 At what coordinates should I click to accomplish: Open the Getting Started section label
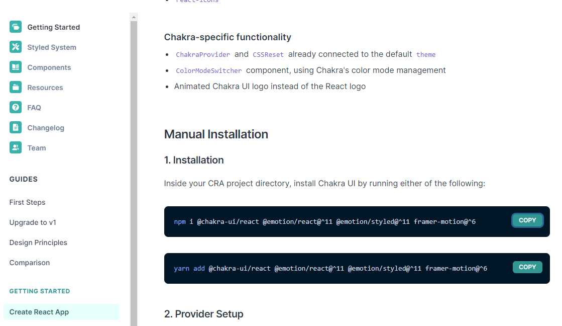pos(53,27)
